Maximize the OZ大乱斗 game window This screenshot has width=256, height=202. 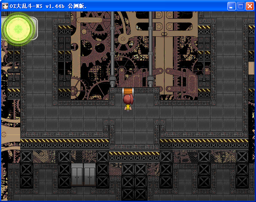click(241, 6)
